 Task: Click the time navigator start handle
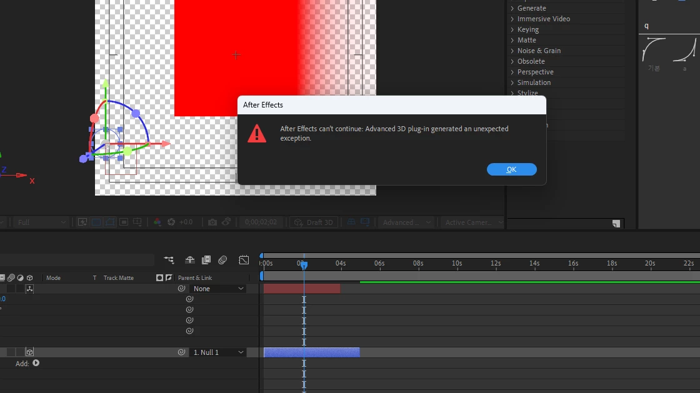pos(262,256)
